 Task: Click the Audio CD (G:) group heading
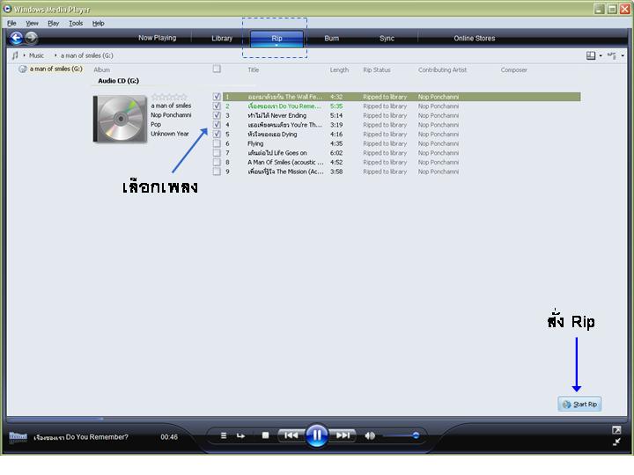tap(119, 81)
